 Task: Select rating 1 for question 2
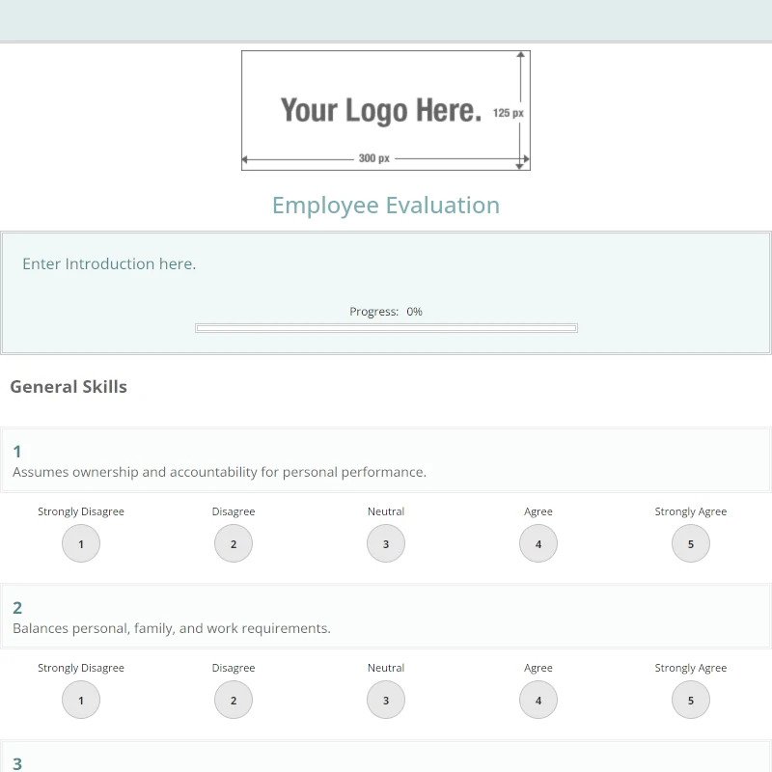(81, 701)
